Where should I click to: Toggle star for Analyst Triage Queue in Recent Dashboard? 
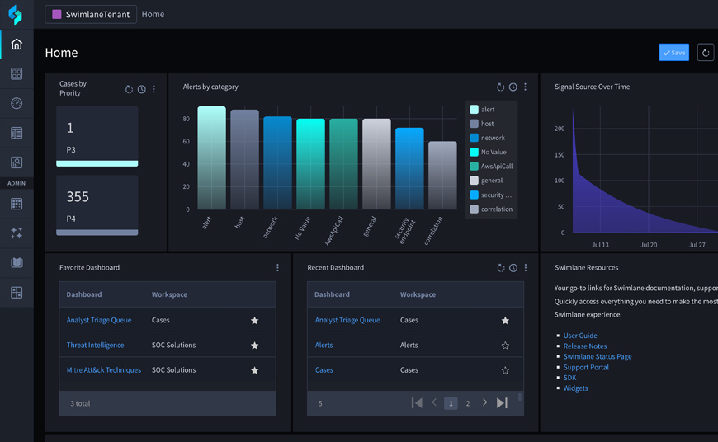click(x=505, y=320)
